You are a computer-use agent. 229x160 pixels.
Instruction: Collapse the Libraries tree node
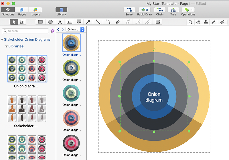tap(6, 46)
